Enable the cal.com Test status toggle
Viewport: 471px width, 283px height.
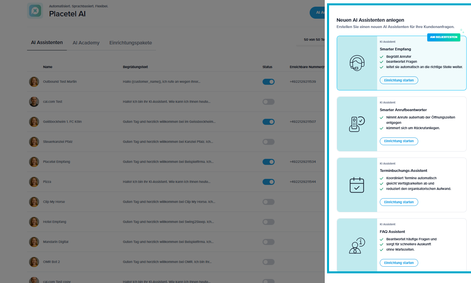pyautogui.click(x=269, y=102)
